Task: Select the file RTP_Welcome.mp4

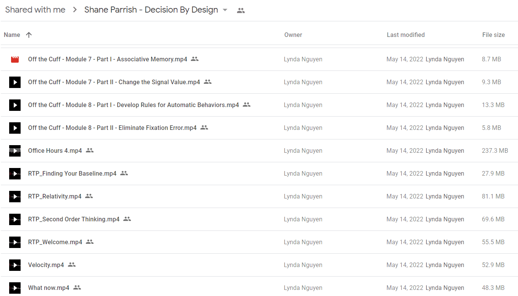Action: click(x=55, y=242)
